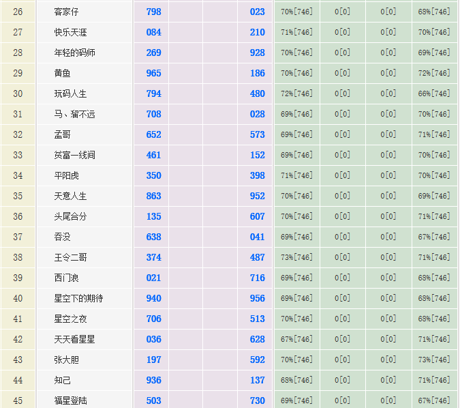The width and height of the screenshot is (460, 408).
Task: Click the name 年轻的码师
Action: (x=74, y=53)
